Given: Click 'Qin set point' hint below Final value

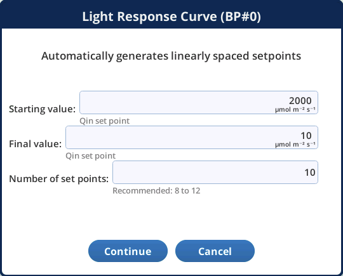Looking at the screenshot, I should pyautogui.click(x=91, y=156).
